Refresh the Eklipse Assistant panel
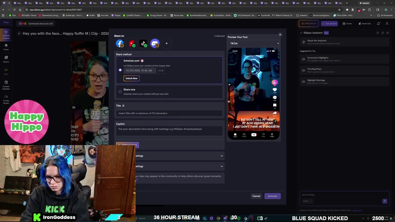The image size is (395, 222). pyautogui.click(x=377, y=33)
